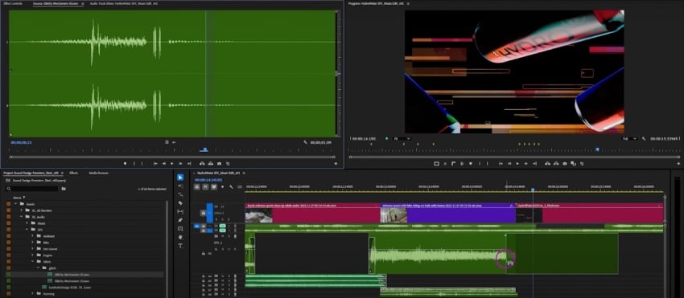This screenshot has width=684, height=298.
Task: Expand the 01_AE Renders bin
Action: tap(21, 210)
